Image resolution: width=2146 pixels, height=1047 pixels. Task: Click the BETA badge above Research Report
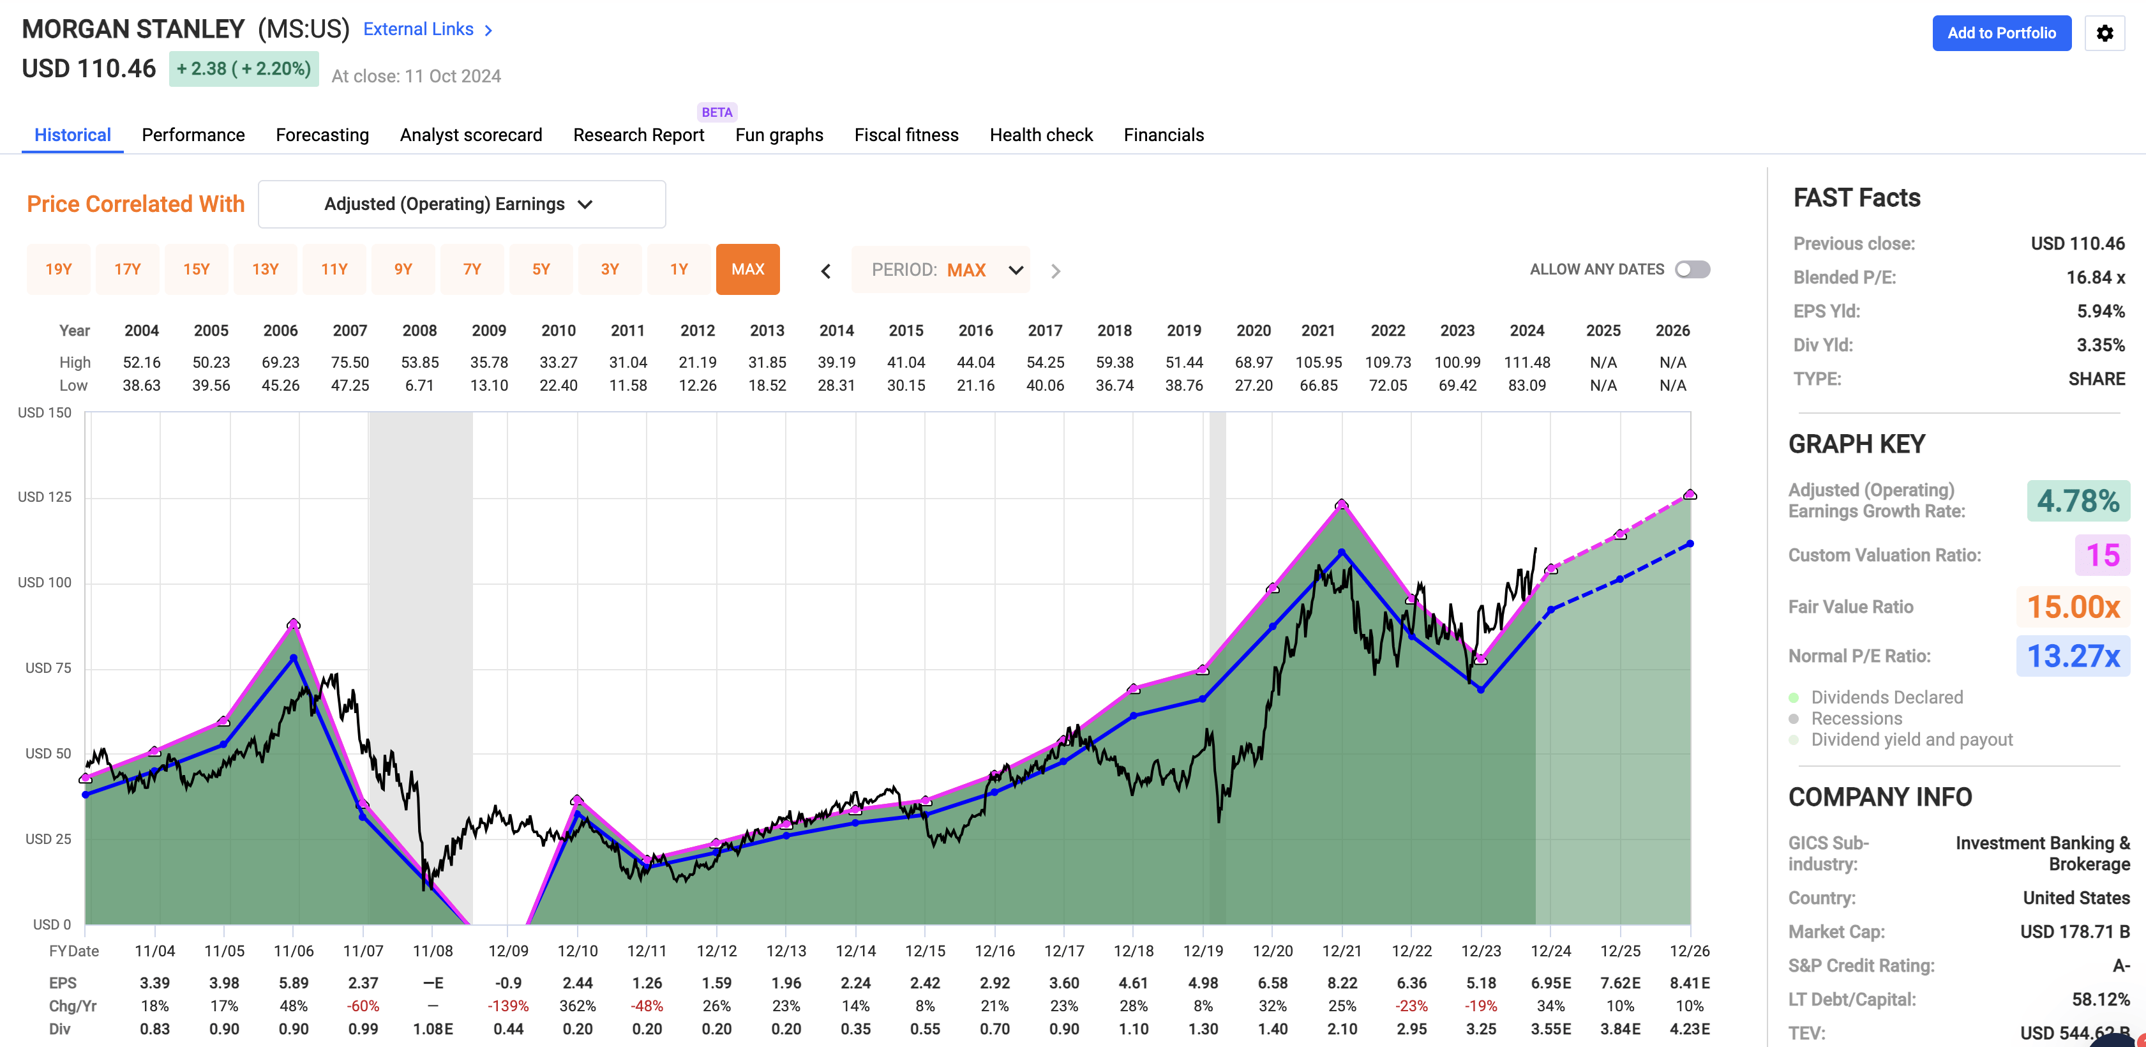tap(716, 112)
